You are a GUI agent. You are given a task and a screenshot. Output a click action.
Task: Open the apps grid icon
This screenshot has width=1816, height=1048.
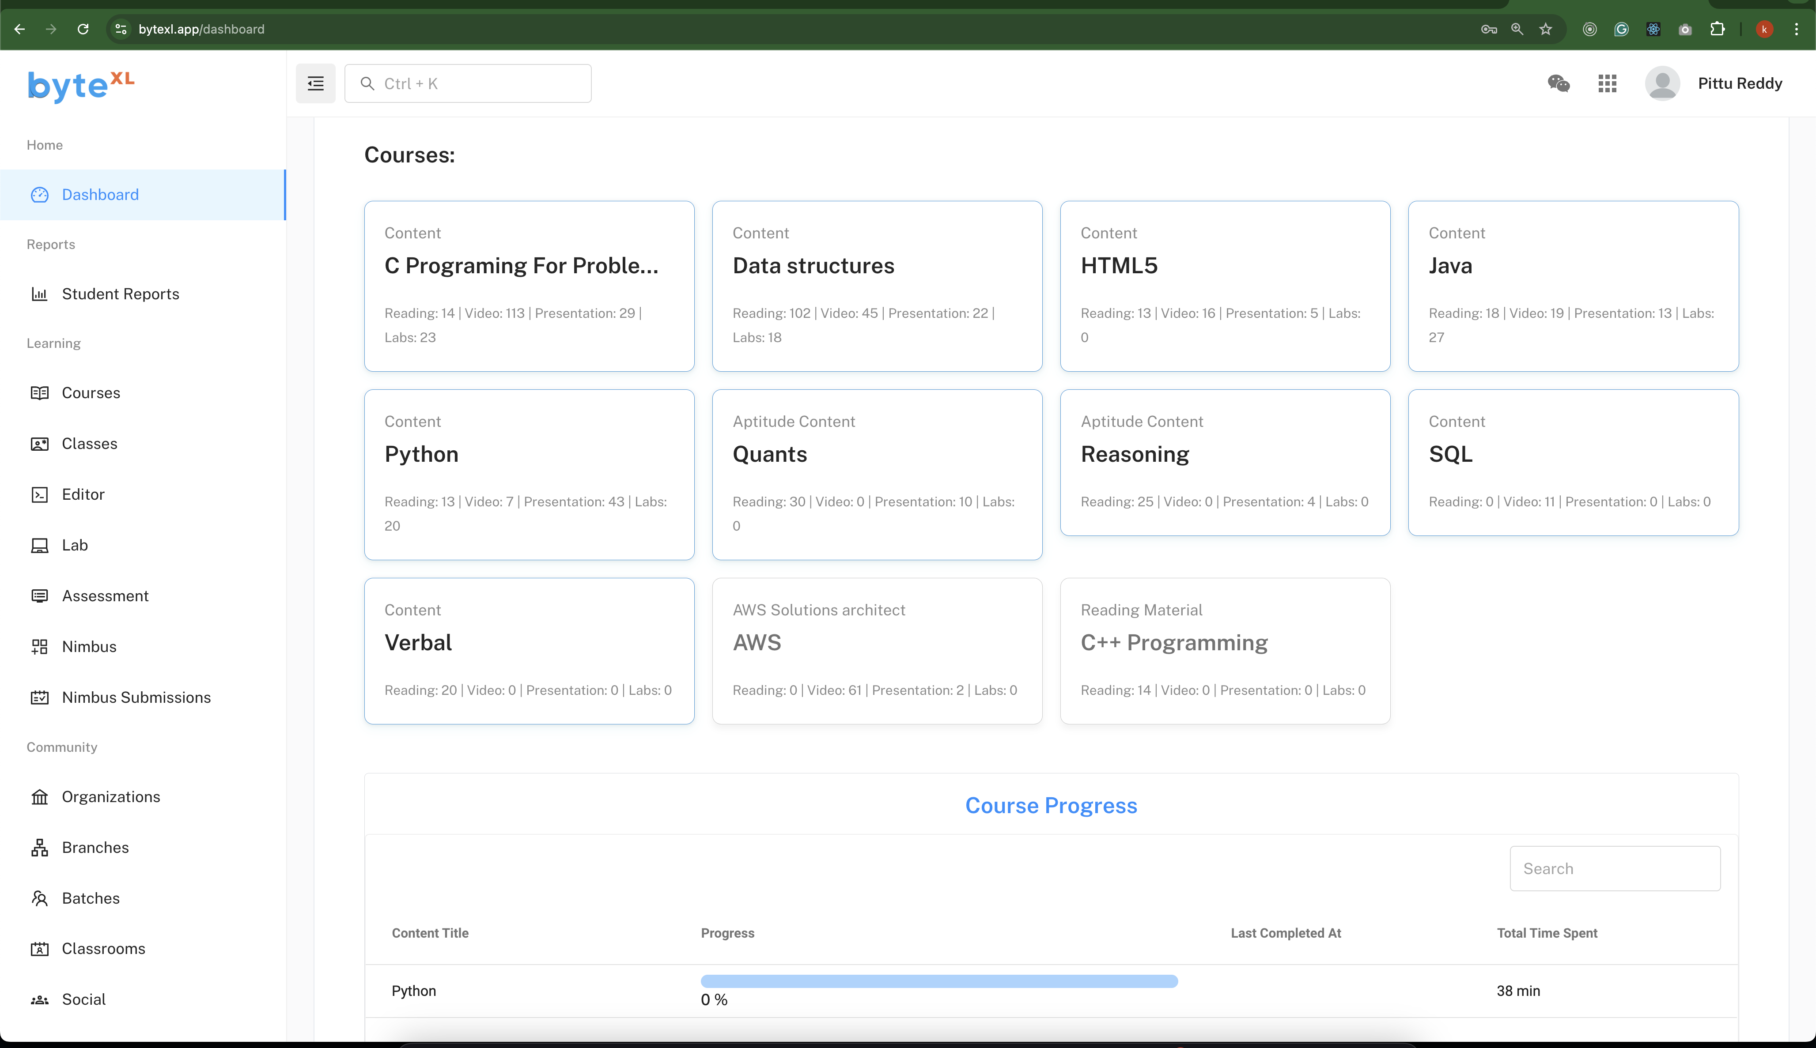[x=1607, y=83]
